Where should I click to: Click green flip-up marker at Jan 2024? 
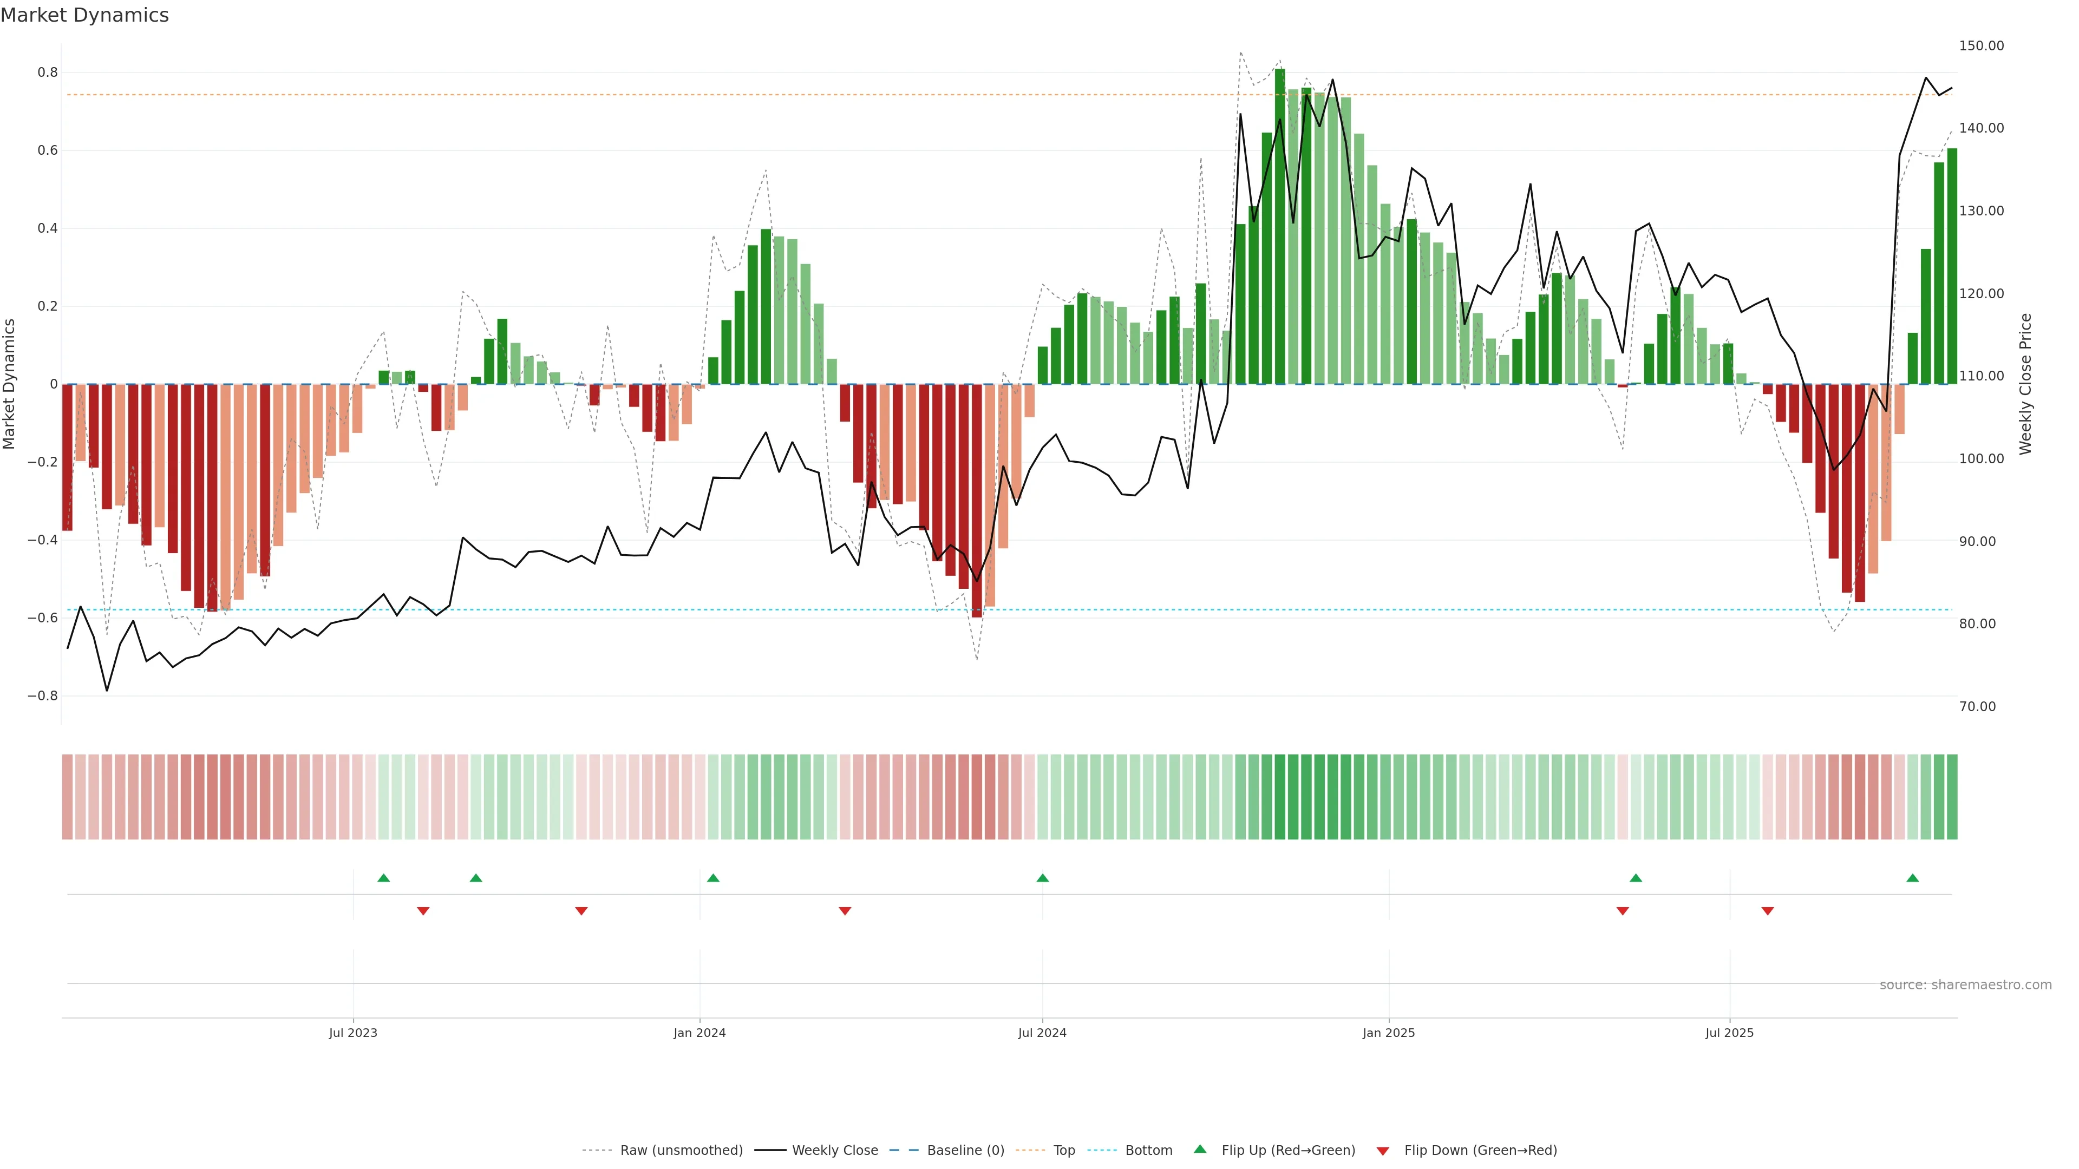[x=712, y=878]
